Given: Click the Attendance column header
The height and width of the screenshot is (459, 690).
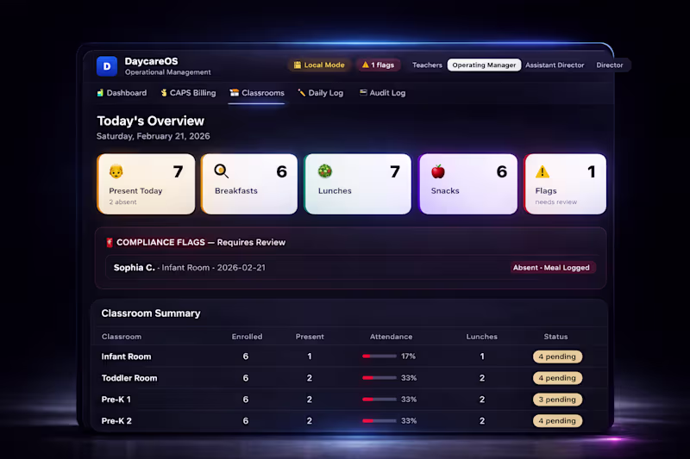Looking at the screenshot, I should coord(392,337).
